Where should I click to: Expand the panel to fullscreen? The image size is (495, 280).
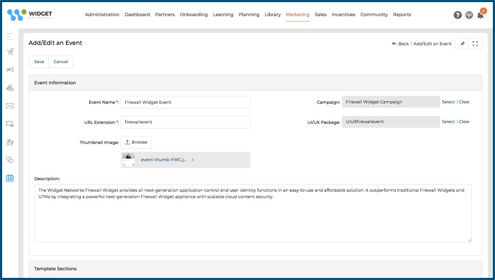[x=475, y=43]
